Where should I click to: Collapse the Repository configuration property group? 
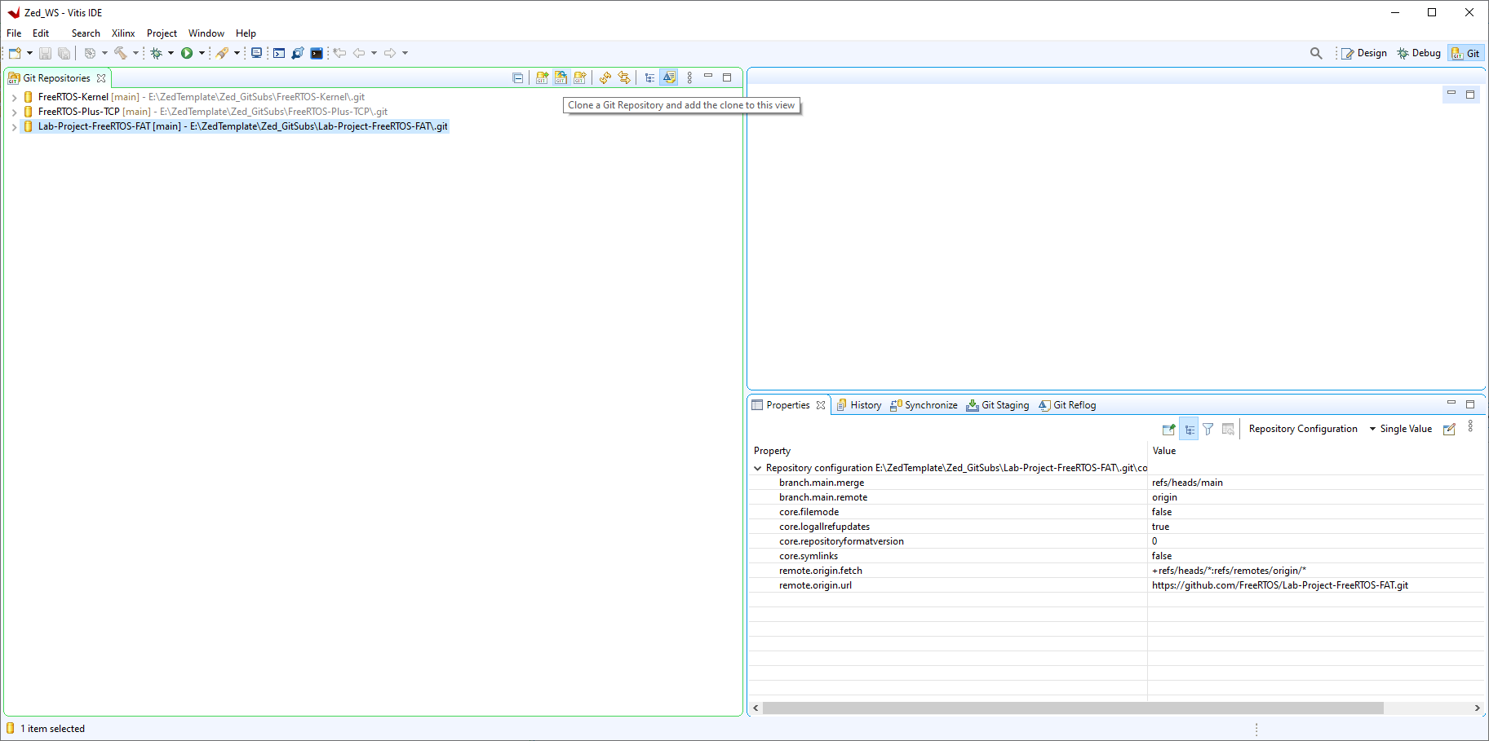pyautogui.click(x=757, y=468)
